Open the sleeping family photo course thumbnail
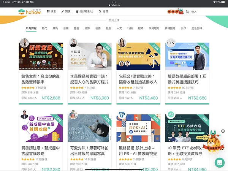Screen dimensions: 228x171 point(90,128)
